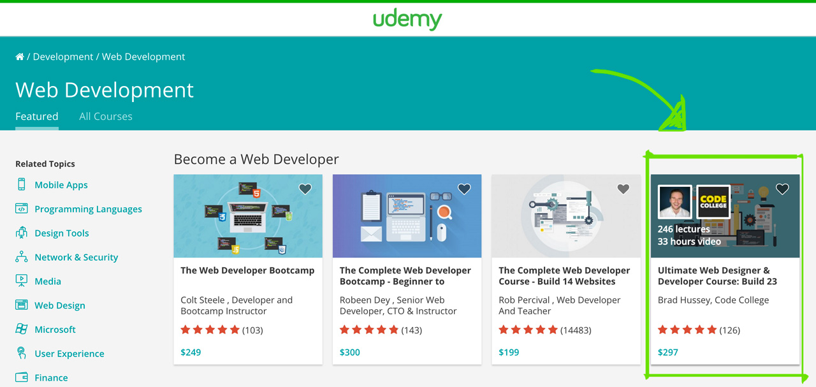Click Complete Web Developer Course Build 14 title
Screen dimensions: 816x387
(564, 276)
